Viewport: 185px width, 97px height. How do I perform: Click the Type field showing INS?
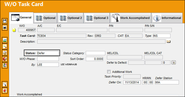tap(162, 36)
